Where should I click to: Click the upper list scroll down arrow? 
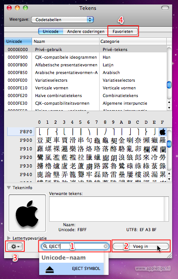pyautogui.click(x=169, y=107)
